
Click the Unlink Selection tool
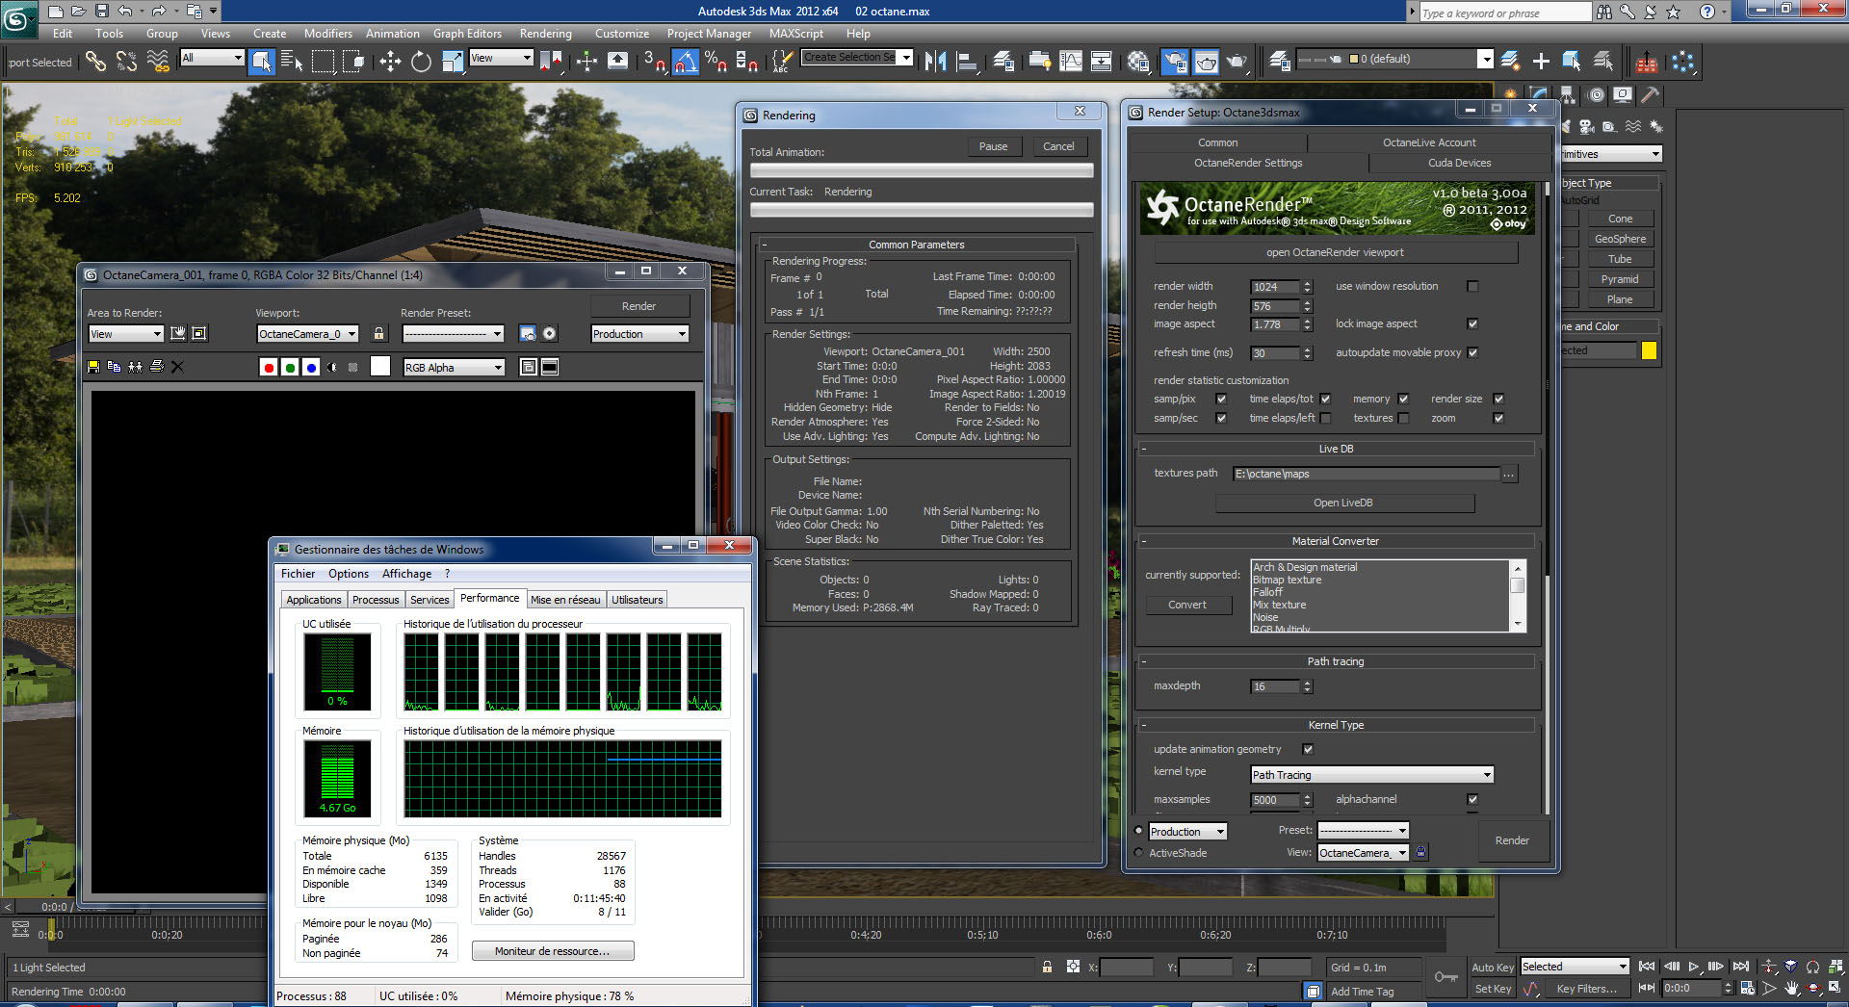click(126, 62)
